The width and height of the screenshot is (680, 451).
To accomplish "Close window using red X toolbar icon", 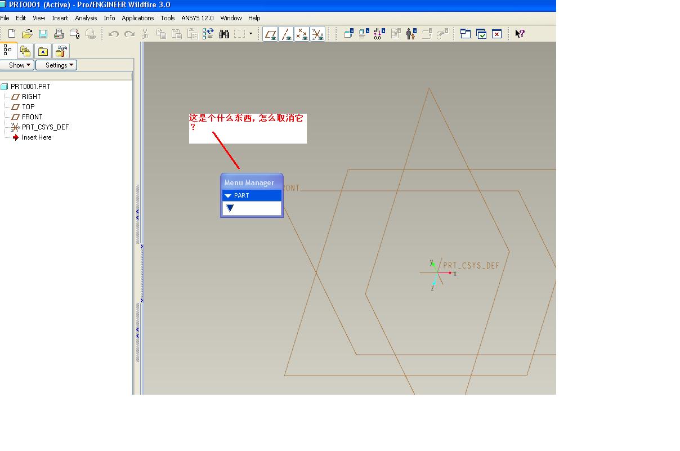I will [x=496, y=34].
